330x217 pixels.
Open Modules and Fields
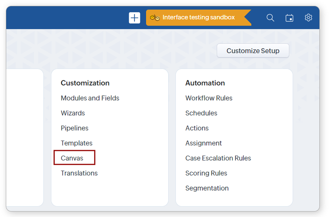coord(90,98)
